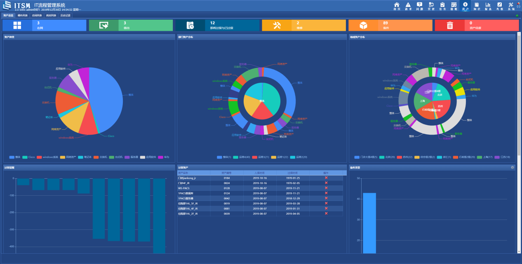
Task: Click the 在网 online assets grid icon
Action: (x=17, y=25)
